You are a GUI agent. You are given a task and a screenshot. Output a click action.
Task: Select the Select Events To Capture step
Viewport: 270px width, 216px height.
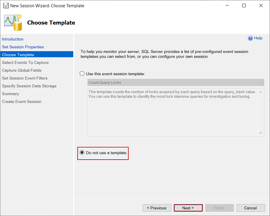point(25,62)
